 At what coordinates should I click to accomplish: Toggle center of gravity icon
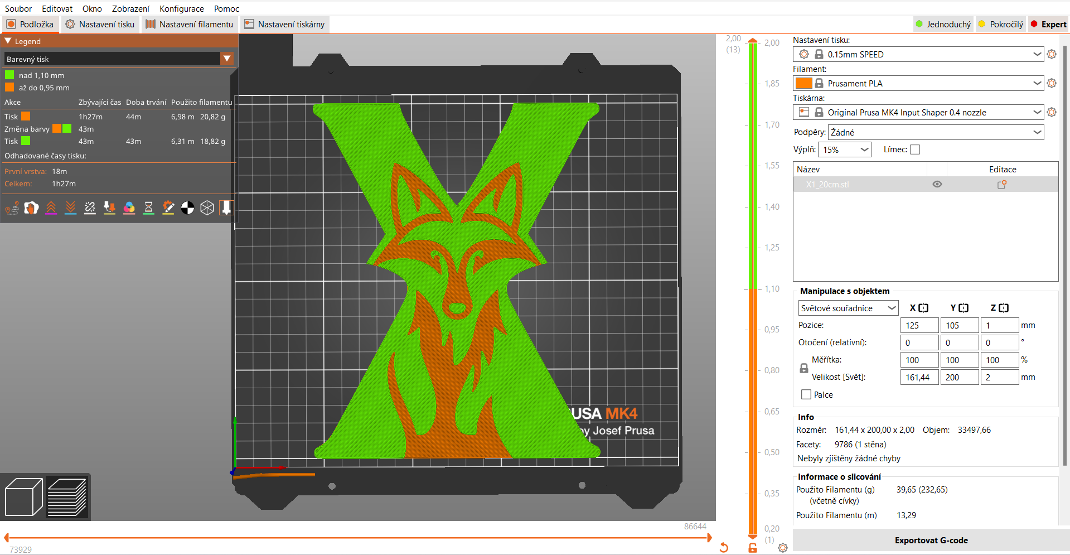pos(187,208)
